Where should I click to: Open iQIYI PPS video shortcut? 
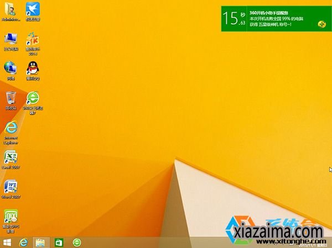11,221
